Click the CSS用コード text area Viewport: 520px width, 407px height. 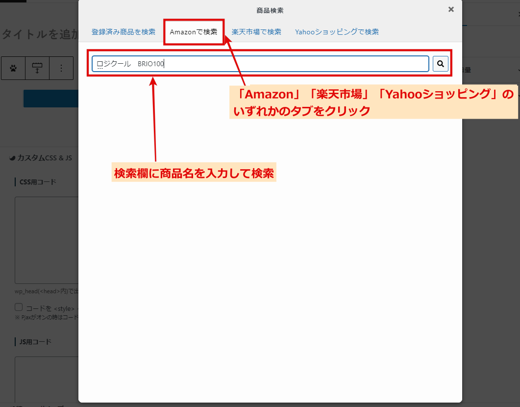[x=47, y=240]
